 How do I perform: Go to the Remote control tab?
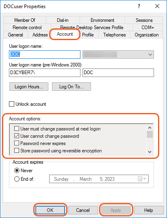point(27,28)
